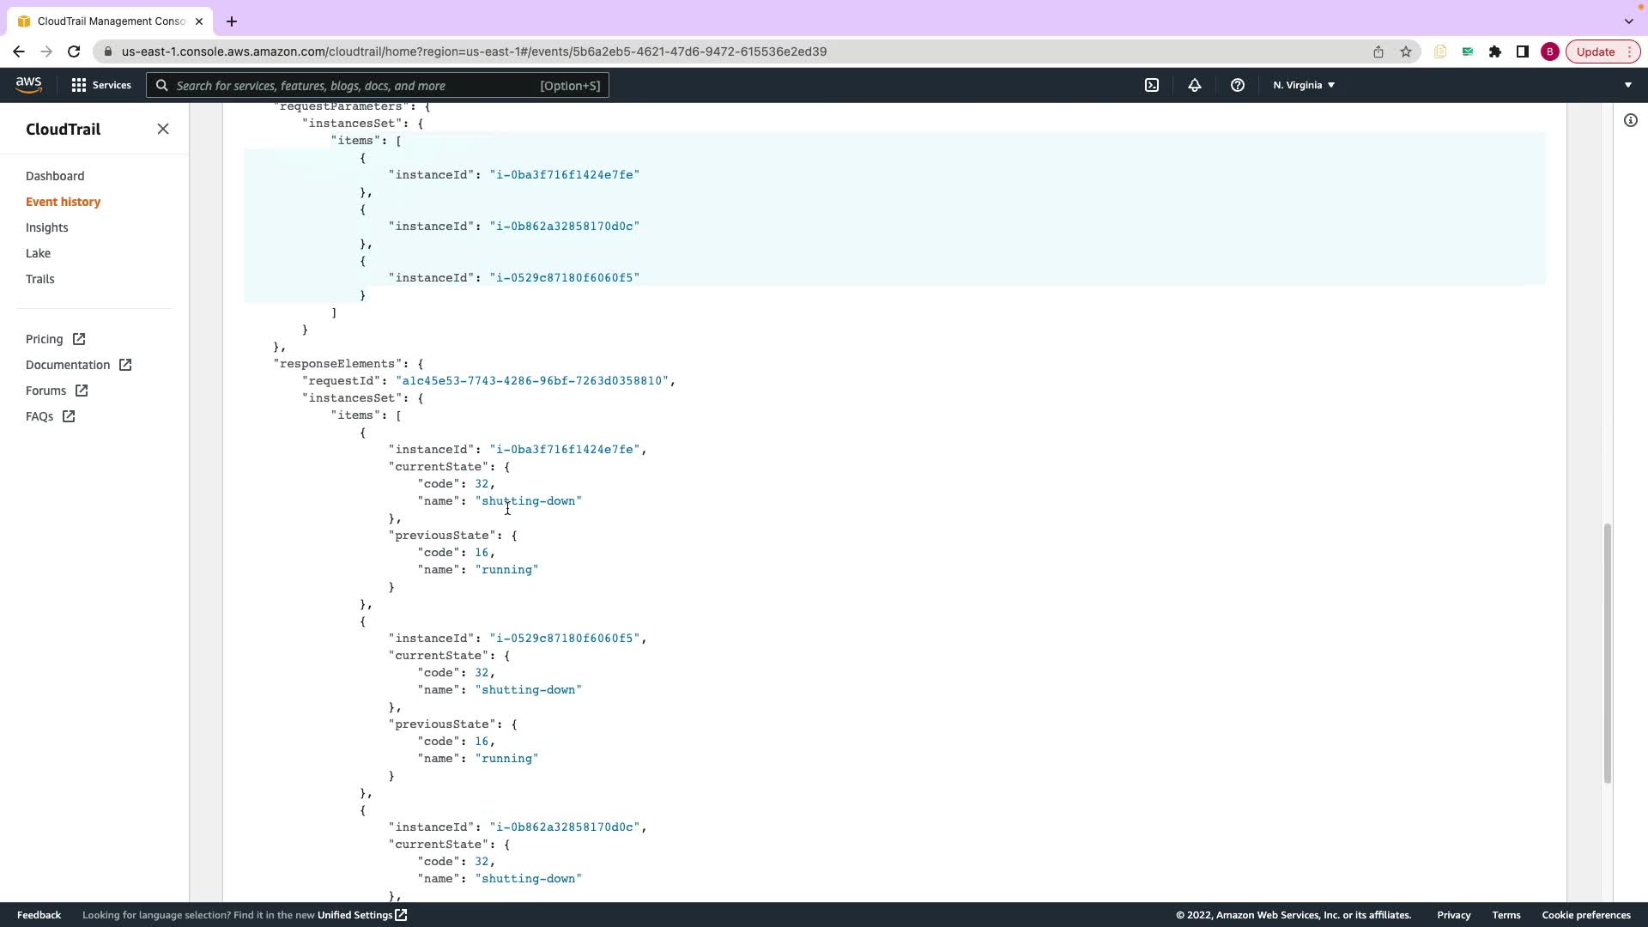
Task: Go to Dashboard in sidebar
Action: click(55, 176)
